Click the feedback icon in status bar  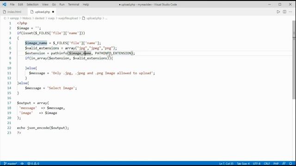pos(284,164)
